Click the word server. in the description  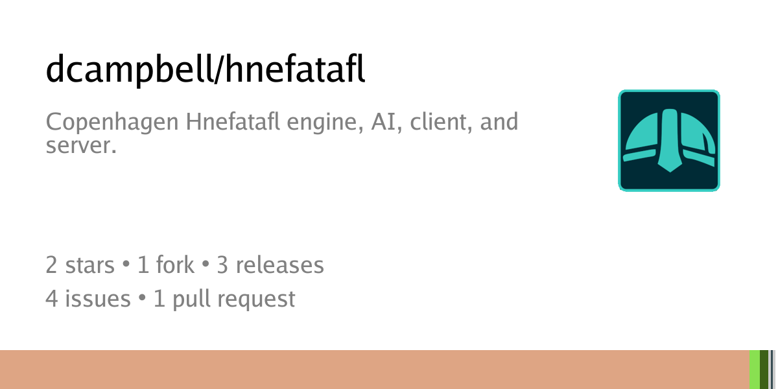coord(81,145)
